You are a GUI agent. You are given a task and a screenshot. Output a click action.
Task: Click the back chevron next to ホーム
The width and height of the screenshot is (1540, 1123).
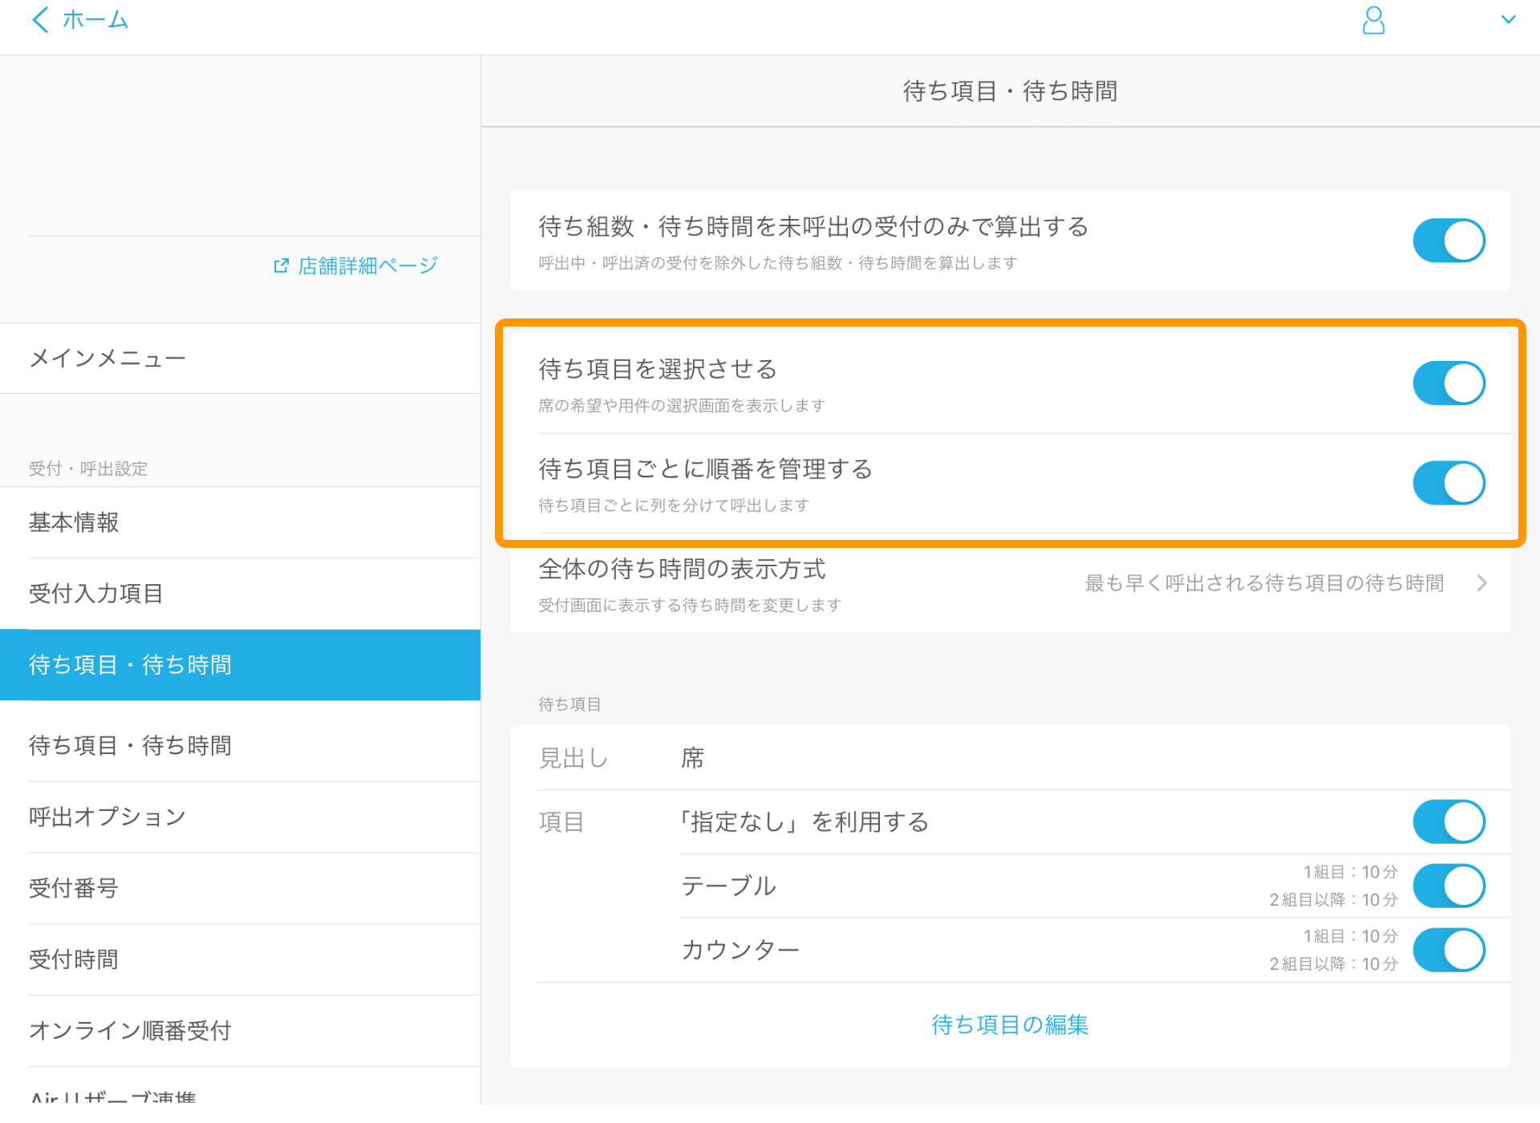[39, 19]
